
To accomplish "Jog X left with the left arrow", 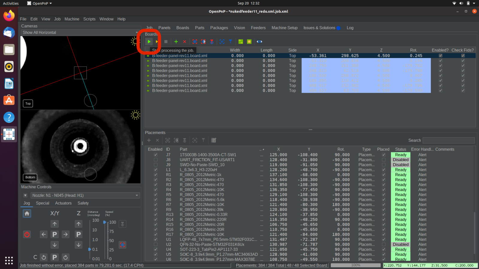I will (x=44, y=234).
